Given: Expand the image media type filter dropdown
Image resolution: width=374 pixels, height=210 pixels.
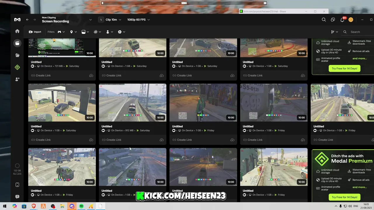Looking at the screenshot, I should (x=85, y=32).
